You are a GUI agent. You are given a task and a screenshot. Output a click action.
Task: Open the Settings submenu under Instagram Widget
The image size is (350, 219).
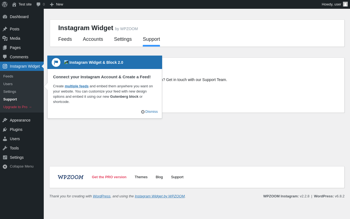tap(10, 92)
